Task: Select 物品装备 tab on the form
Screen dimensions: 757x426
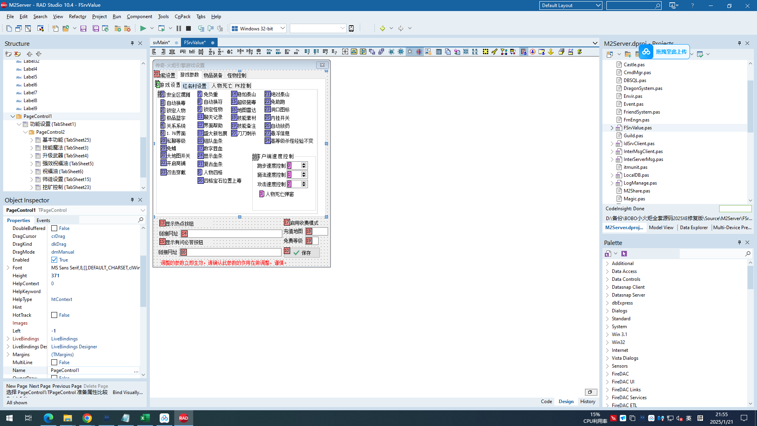Action: (213, 75)
